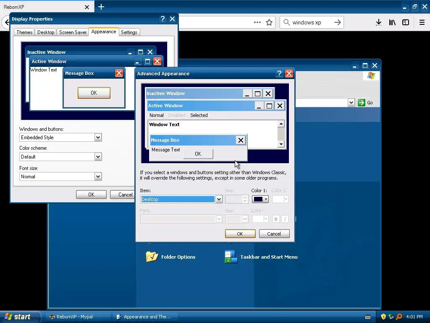The width and height of the screenshot is (430, 323).
Task: Click the browser downloads arrow icon
Action: point(378,22)
